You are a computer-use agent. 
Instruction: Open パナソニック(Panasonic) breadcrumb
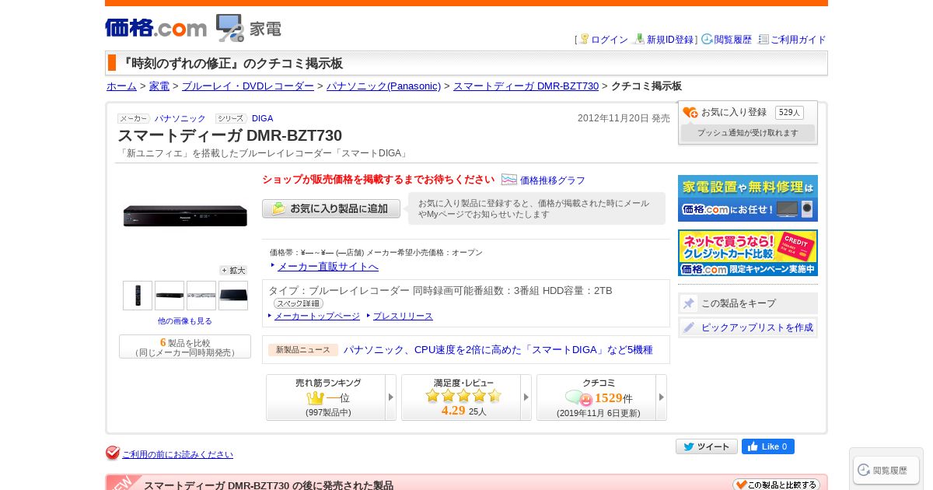[383, 86]
